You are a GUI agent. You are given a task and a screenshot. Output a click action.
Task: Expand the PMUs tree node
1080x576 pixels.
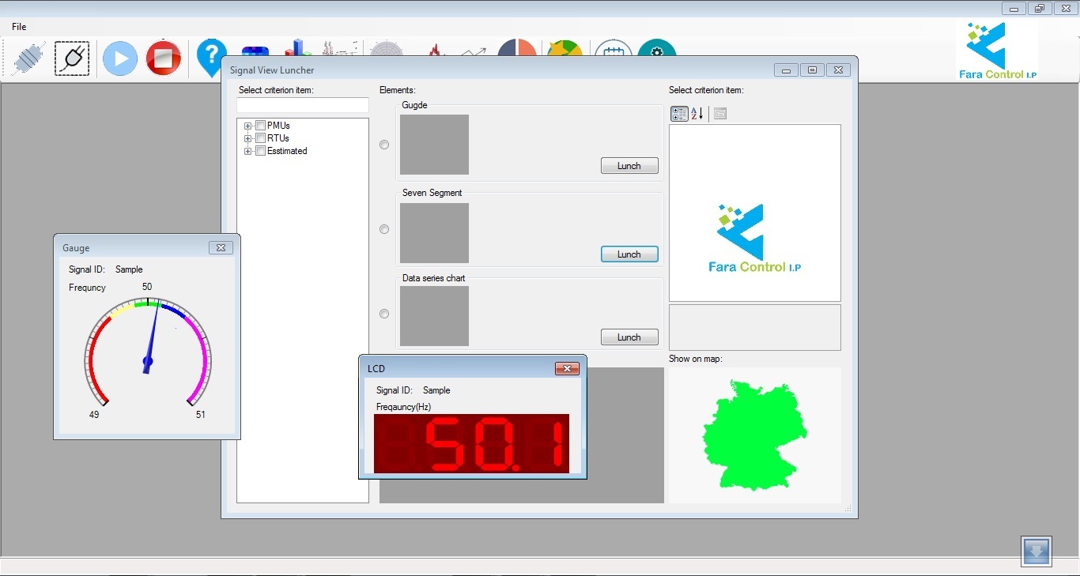[248, 126]
